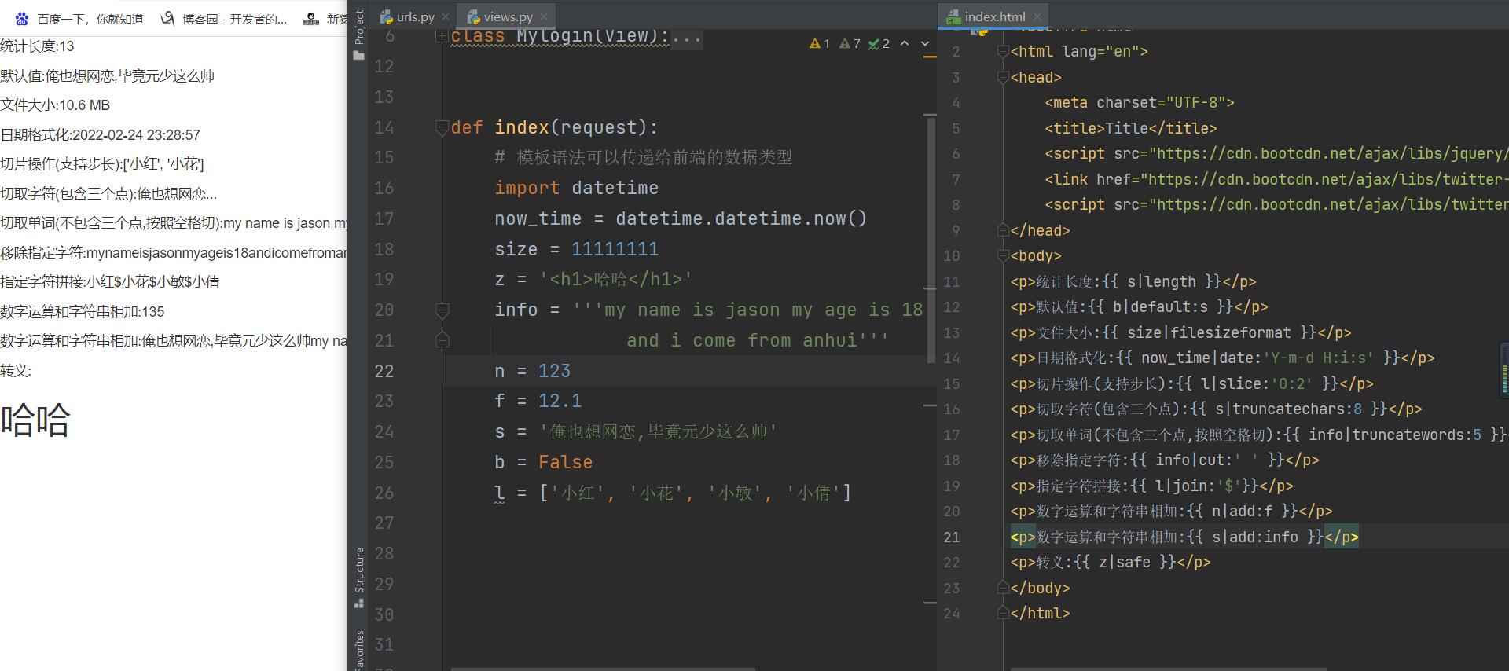Click the {{ s|truncatechars:8 }} template line

coord(1217,409)
